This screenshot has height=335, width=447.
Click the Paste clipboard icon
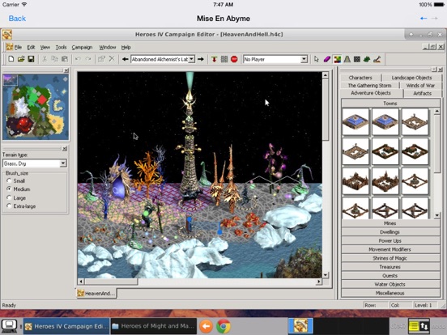point(65,59)
